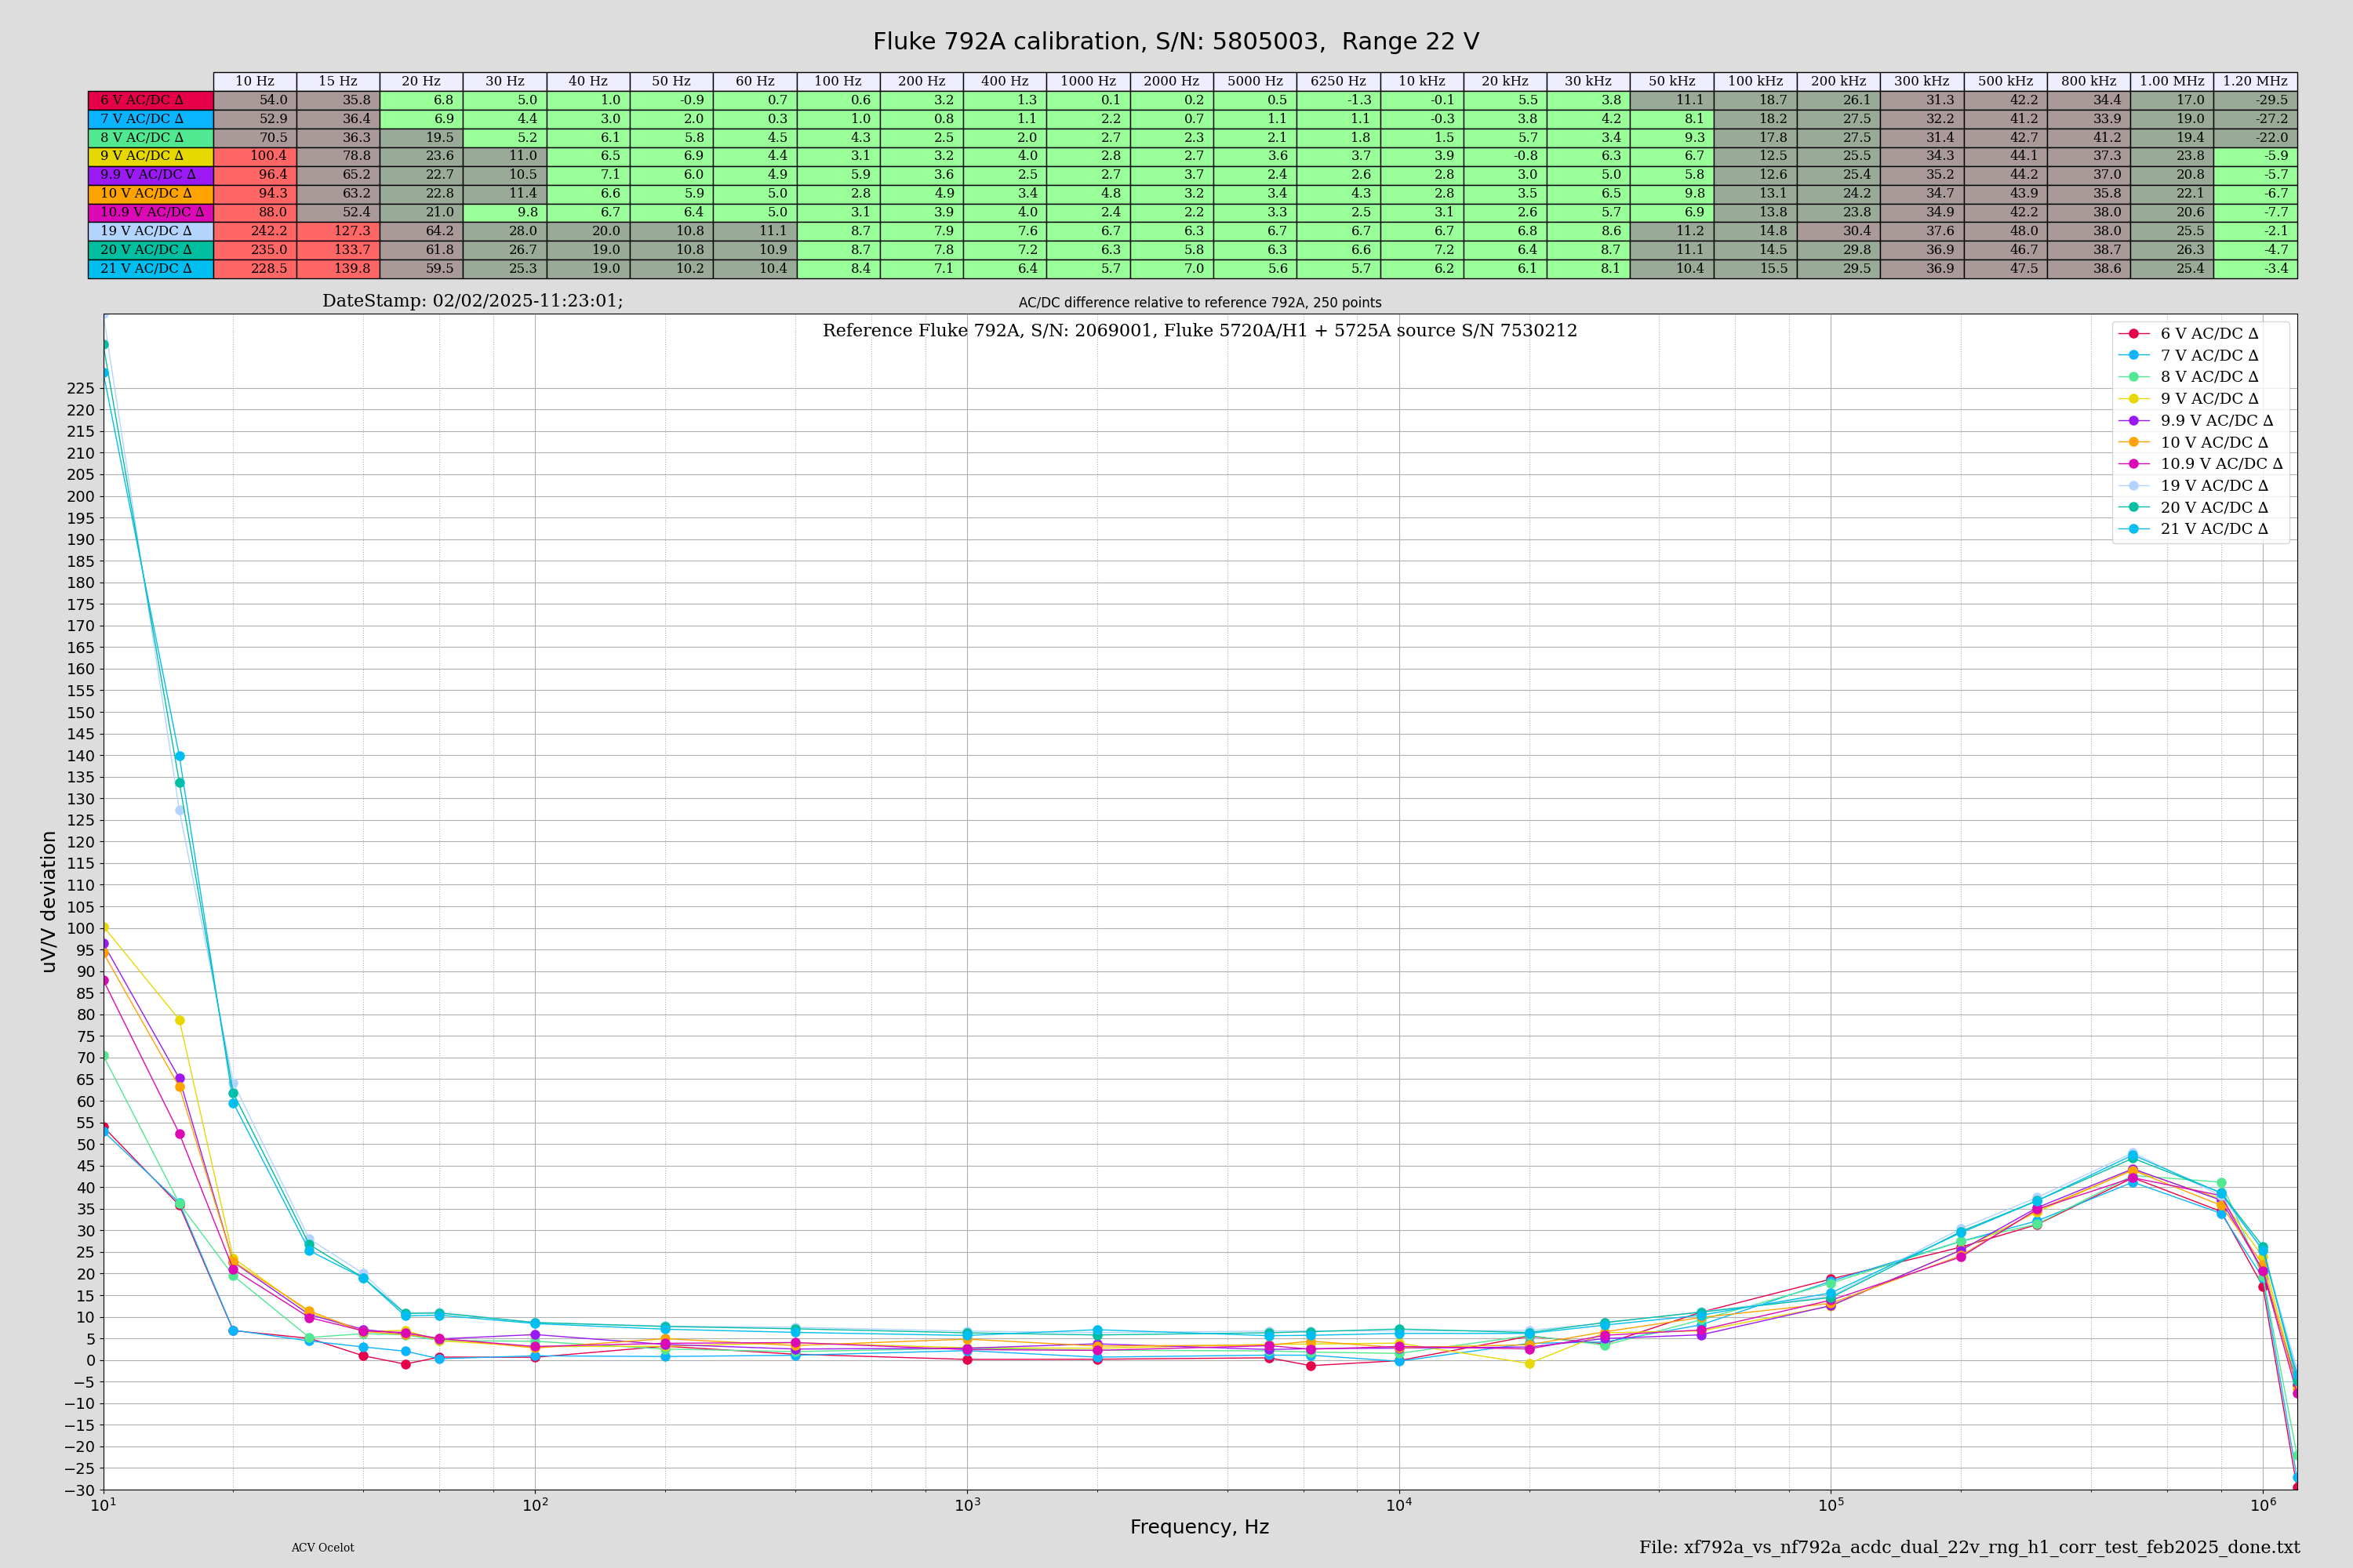Click the 'Frequency, Hz' x-axis label
This screenshot has width=2353, height=1568.
pyautogui.click(x=1199, y=1527)
